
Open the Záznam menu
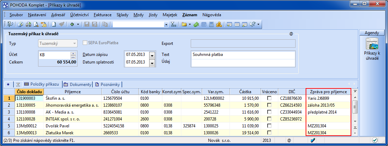190,15
